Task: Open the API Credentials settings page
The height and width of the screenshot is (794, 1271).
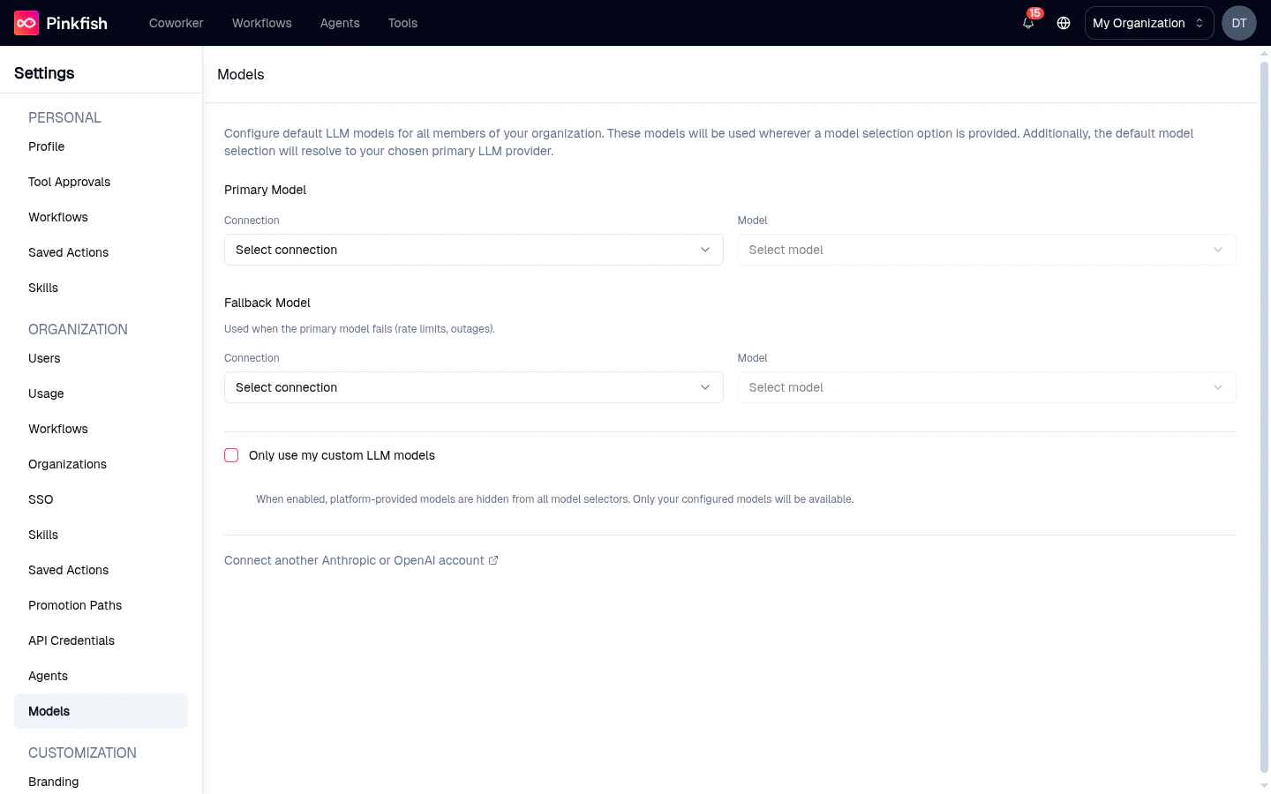Action: 71,640
